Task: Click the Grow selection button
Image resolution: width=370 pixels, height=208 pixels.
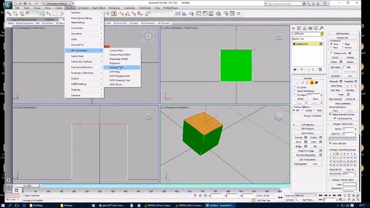Action: pyautogui.click(x=315, y=99)
